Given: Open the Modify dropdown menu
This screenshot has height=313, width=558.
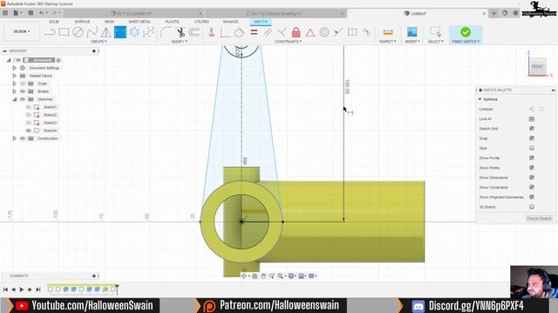Looking at the screenshot, I should pos(179,42).
